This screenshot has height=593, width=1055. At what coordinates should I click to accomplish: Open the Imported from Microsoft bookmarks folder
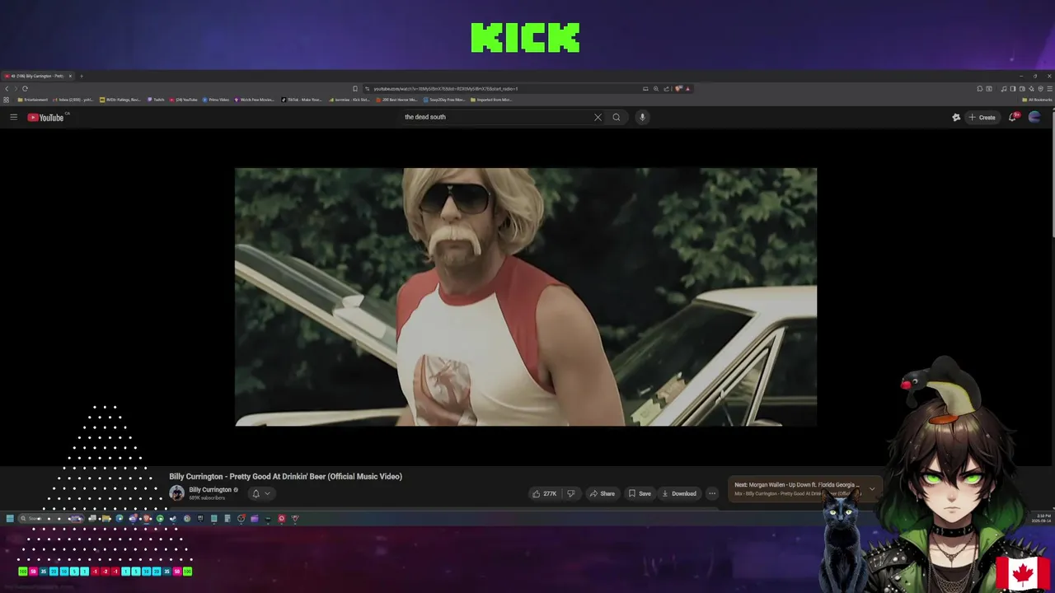coord(492,100)
